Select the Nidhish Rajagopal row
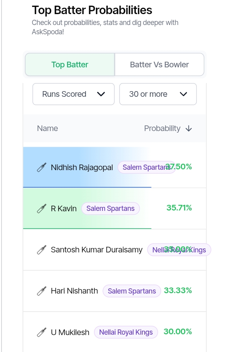 click(115, 167)
